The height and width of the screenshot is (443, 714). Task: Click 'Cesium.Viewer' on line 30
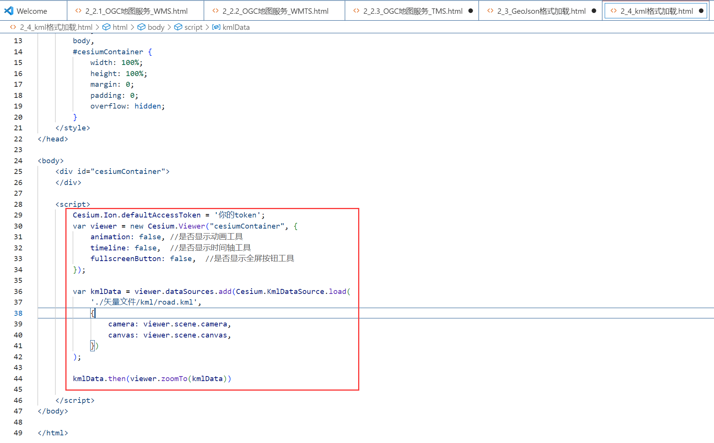tap(176, 226)
